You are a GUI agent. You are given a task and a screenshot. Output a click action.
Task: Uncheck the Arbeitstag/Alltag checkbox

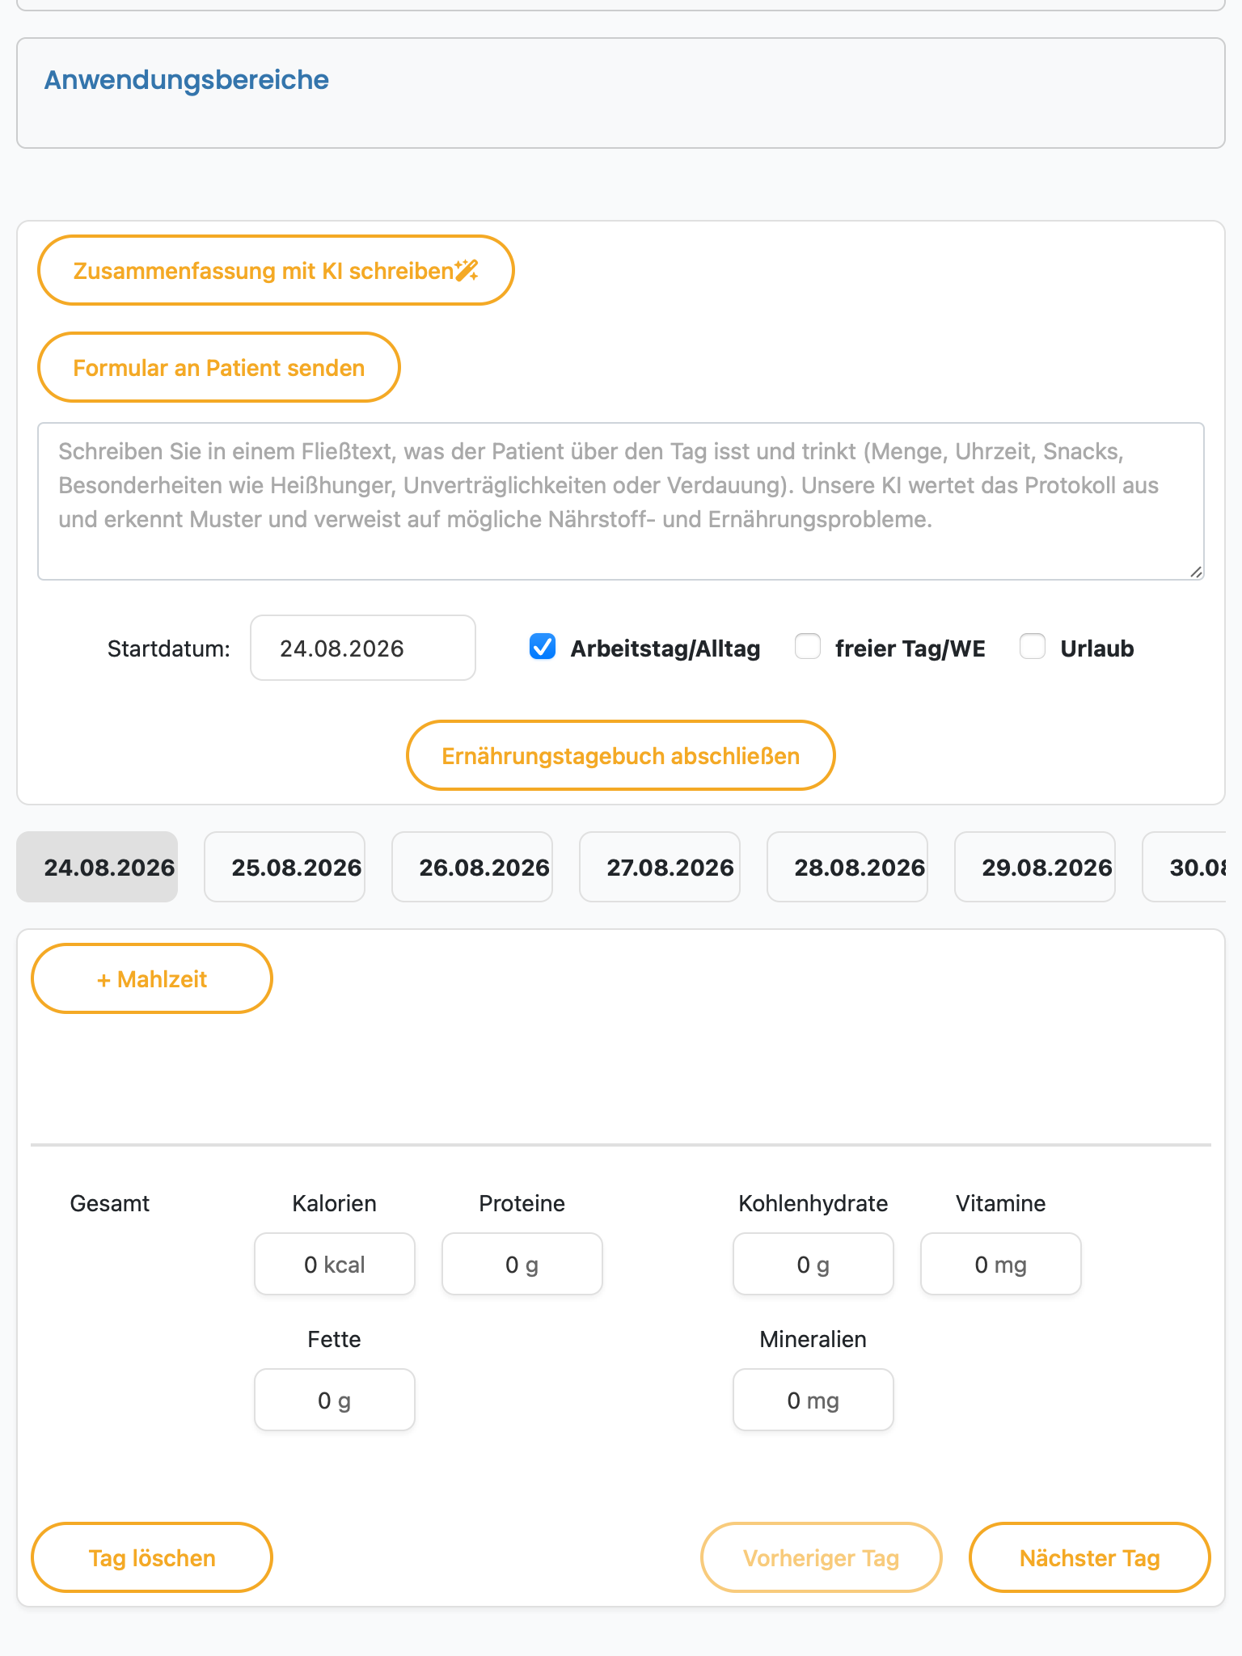(x=543, y=647)
